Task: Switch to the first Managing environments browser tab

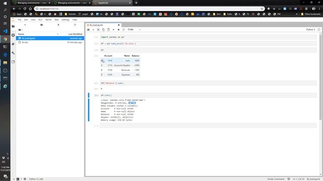Action: [x=32, y=3]
